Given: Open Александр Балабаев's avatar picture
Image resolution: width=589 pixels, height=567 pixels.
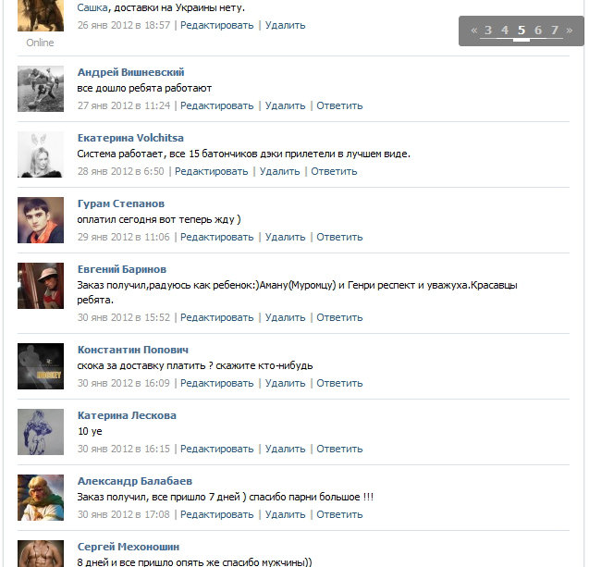Looking at the screenshot, I should click(x=41, y=498).
